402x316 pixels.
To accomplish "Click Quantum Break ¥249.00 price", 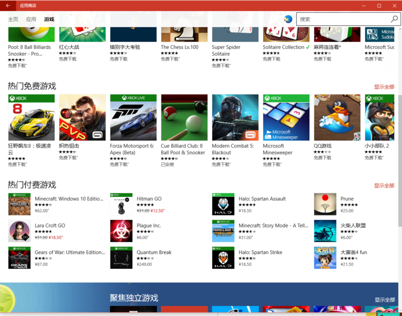I will pos(144,264).
